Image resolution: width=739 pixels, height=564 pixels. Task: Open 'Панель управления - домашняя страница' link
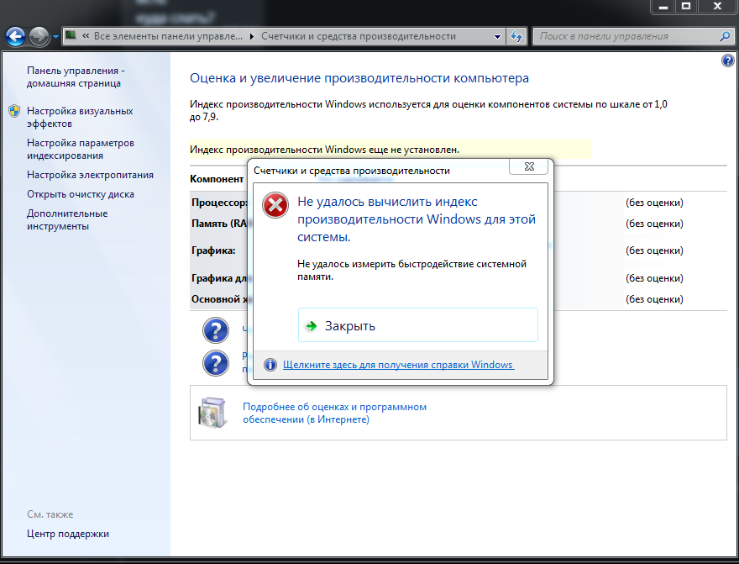76,76
